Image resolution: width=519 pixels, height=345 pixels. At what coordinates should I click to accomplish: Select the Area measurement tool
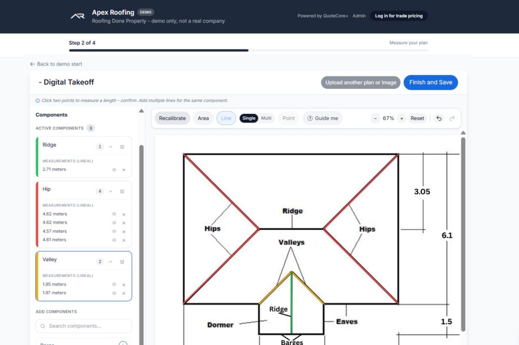(x=203, y=118)
